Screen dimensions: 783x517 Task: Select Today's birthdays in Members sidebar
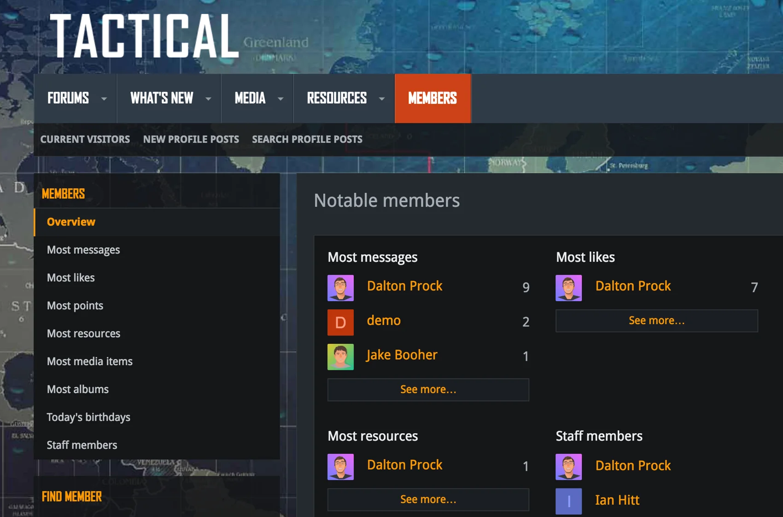(x=88, y=417)
